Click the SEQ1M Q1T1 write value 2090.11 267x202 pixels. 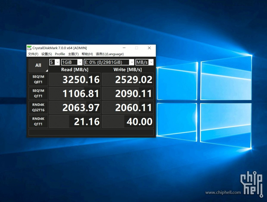click(128, 93)
